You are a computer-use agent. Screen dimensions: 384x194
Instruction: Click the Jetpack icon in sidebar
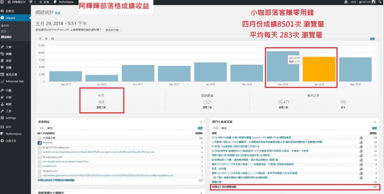coord(3,18)
